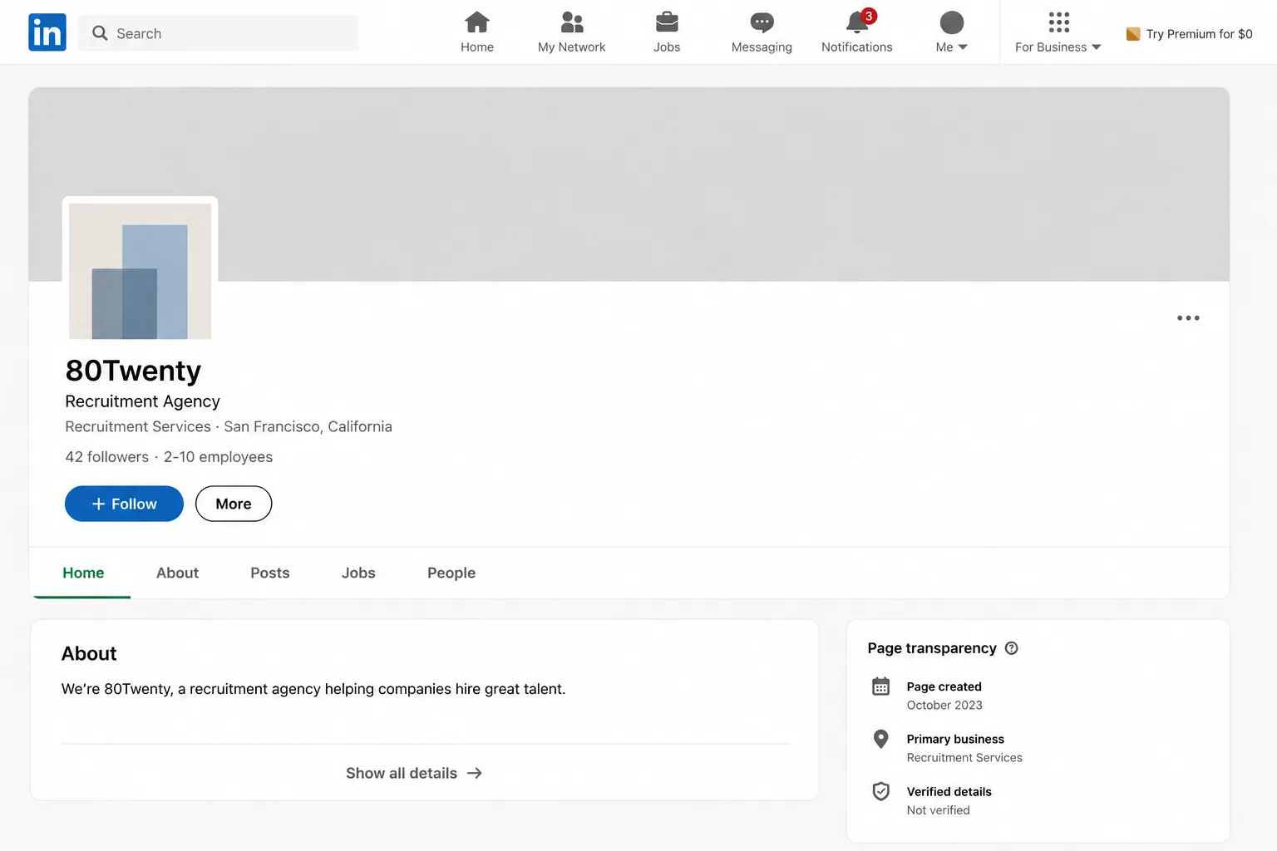The image size is (1277, 851).
Task: Click the 42 followers text
Action: coord(107,457)
